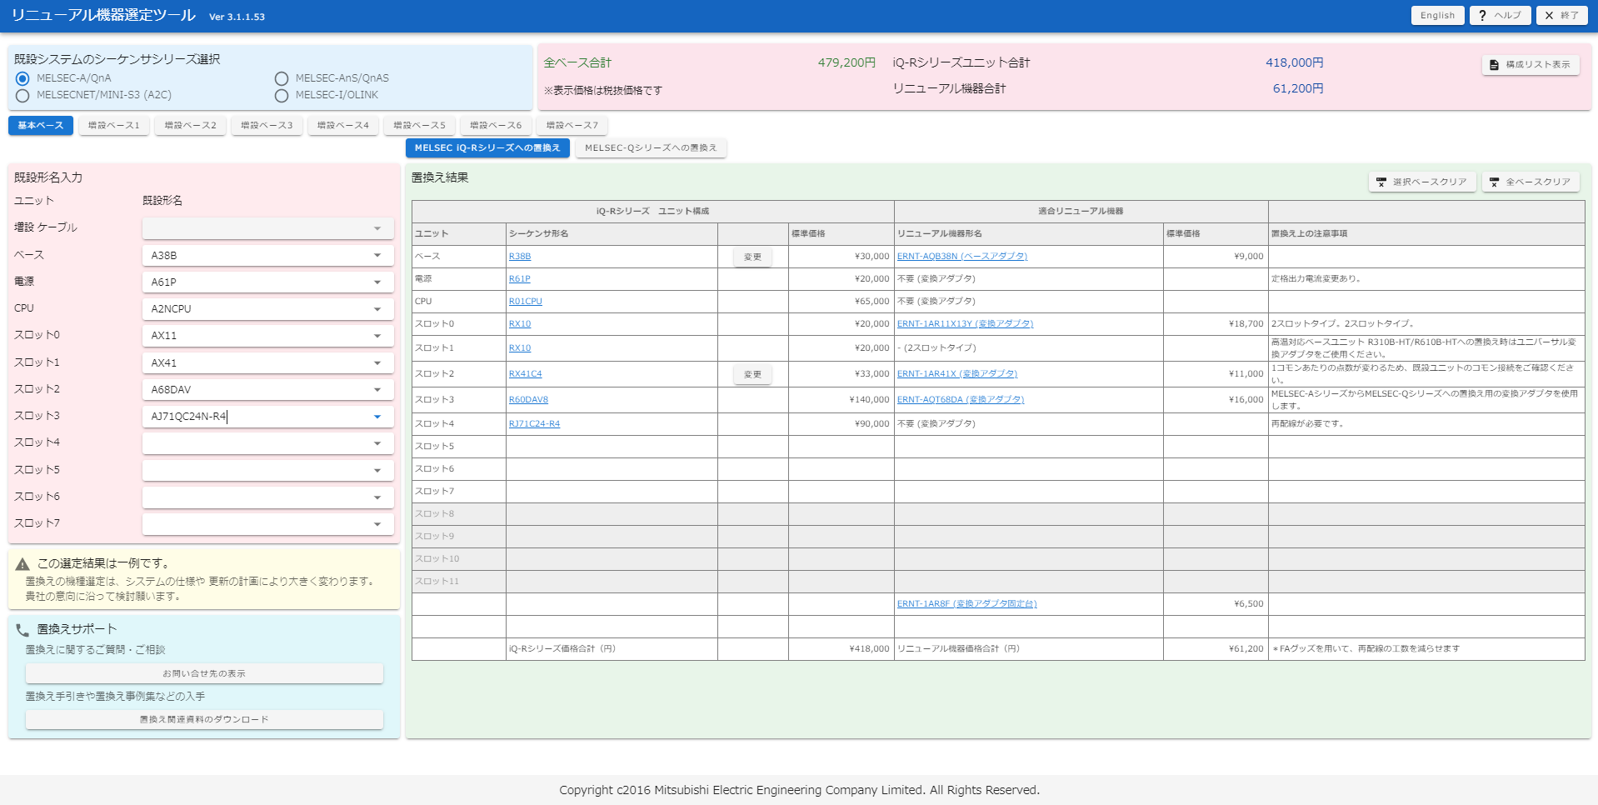Open the スロット1 dropdown showing AX41
This screenshot has height=805, width=1598.
tap(267, 362)
